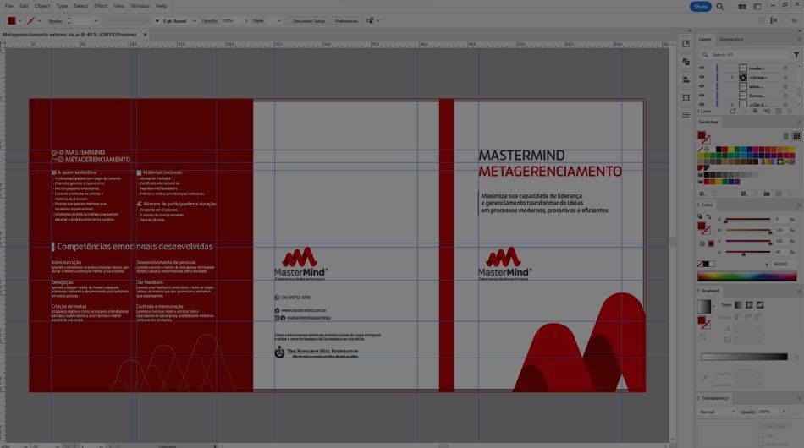Open the Object menu
804x448 pixels.
tap(42, 6)
